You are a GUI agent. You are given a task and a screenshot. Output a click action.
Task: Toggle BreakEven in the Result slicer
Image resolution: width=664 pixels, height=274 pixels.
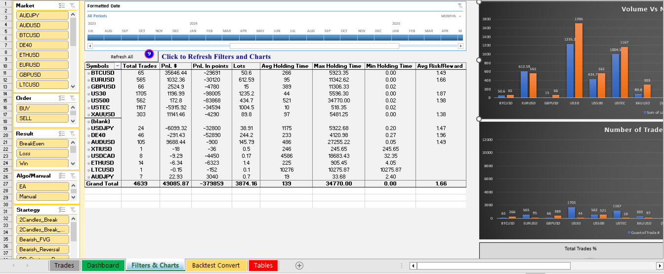pos(42,143)
